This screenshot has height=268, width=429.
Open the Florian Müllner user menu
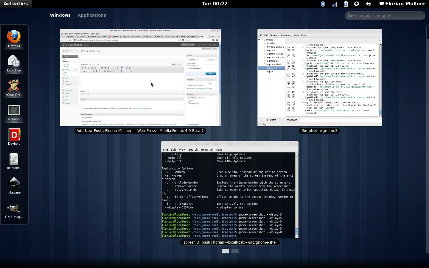tap(402, 4)
